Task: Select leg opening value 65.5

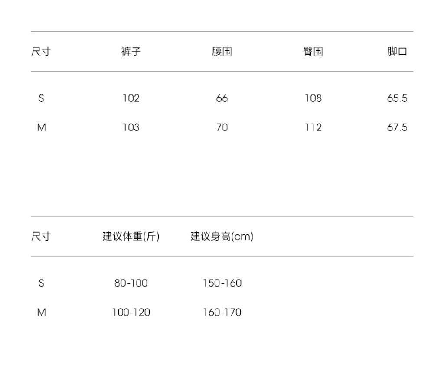Action: click(397, 98)
